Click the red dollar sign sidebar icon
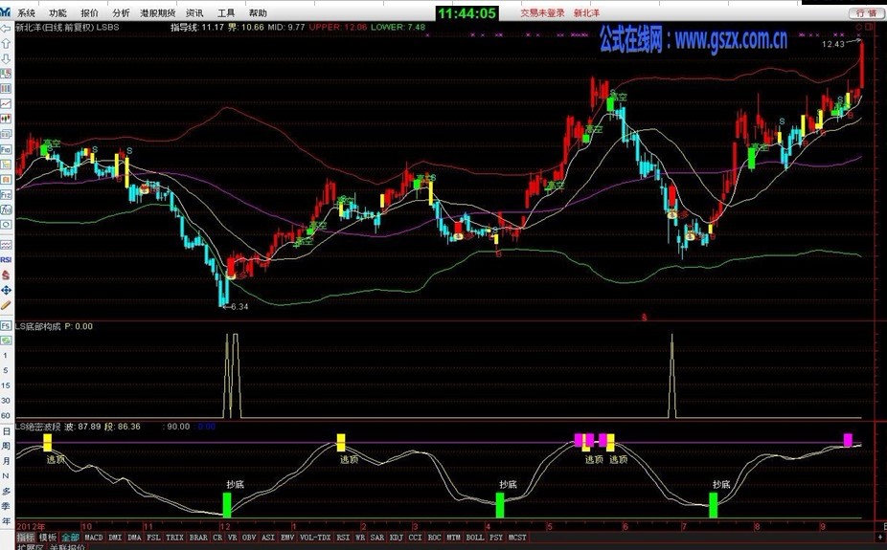Image resolution: width=887 pixels, height=550 pixels. [6, 275]
